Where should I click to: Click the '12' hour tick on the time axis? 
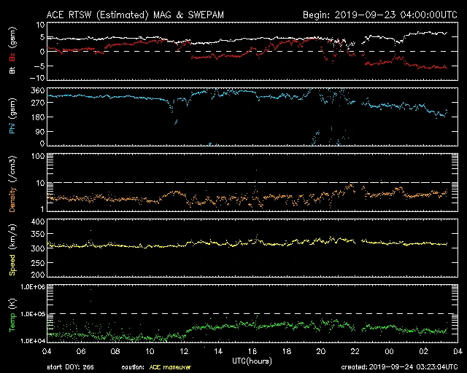coord(184,351)
